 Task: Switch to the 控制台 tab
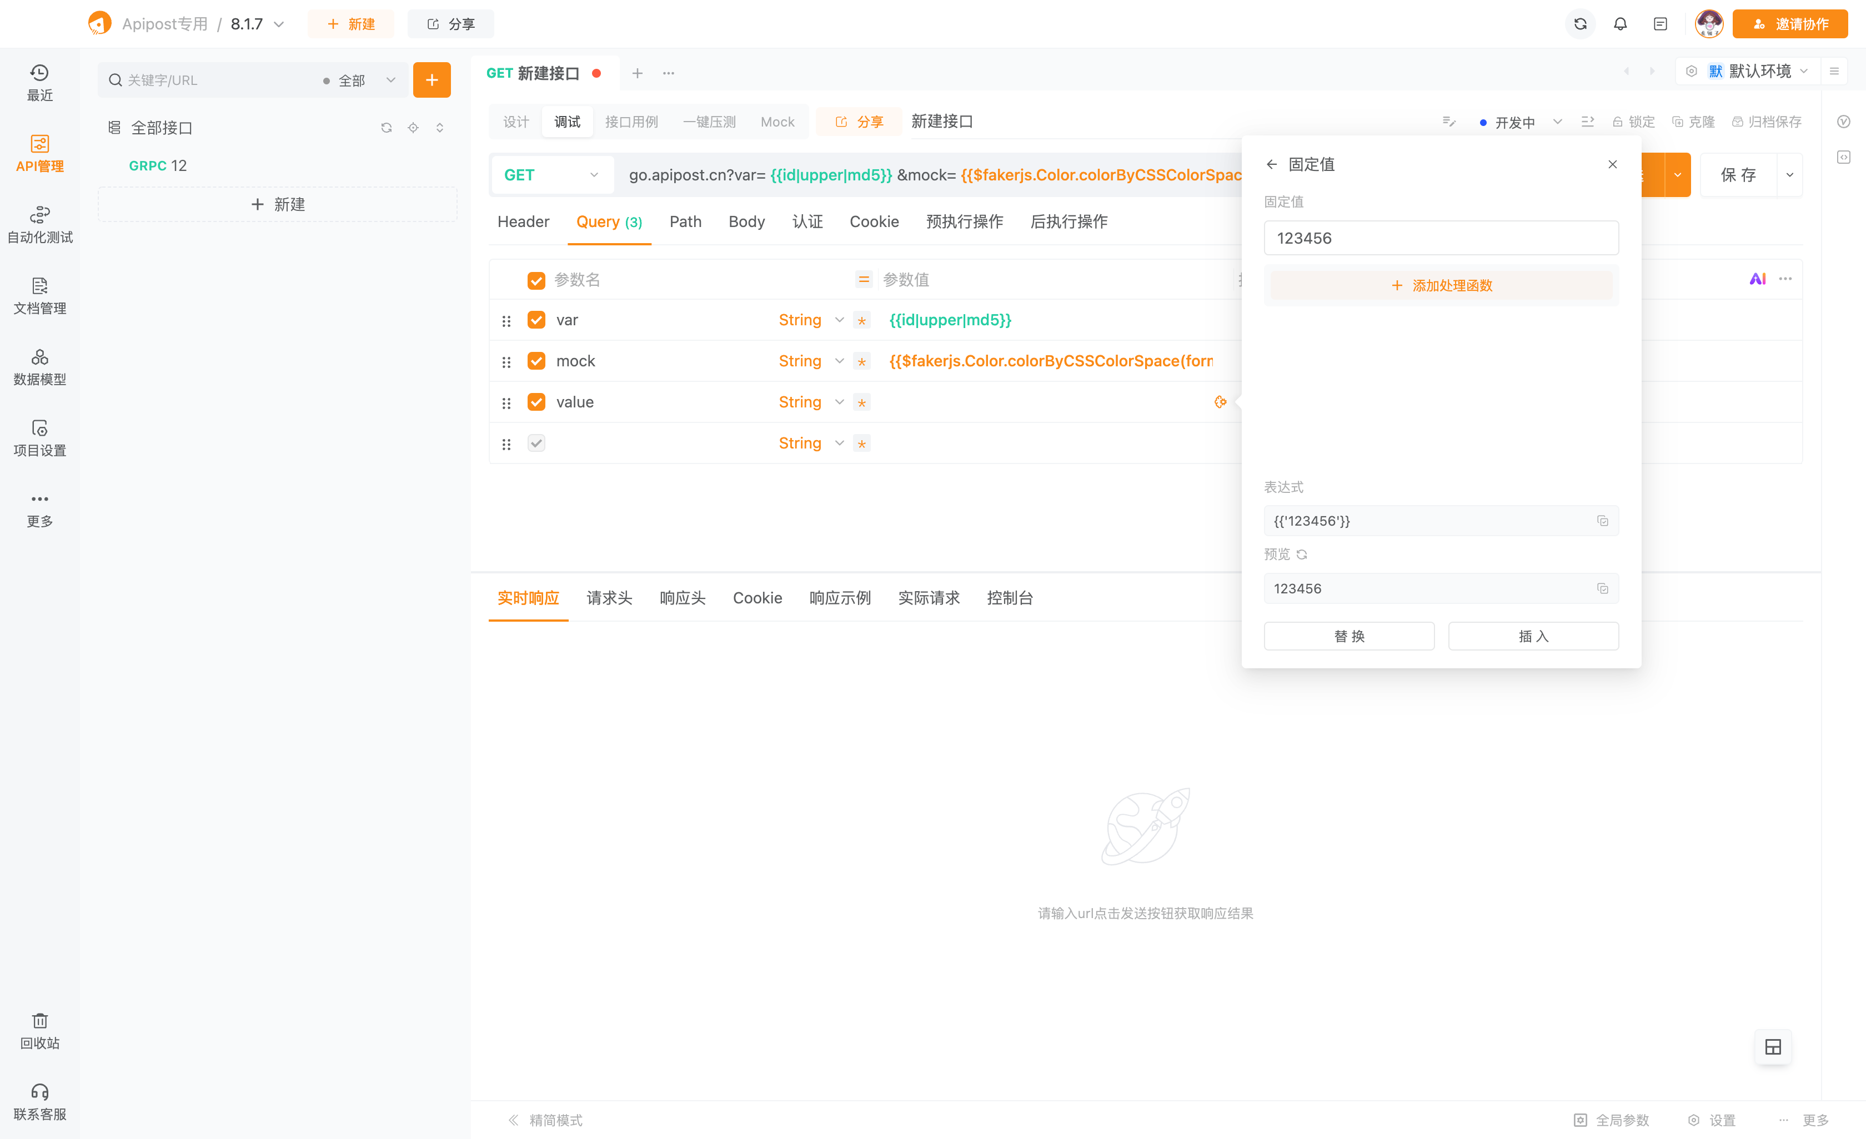tap(1010, 598)
